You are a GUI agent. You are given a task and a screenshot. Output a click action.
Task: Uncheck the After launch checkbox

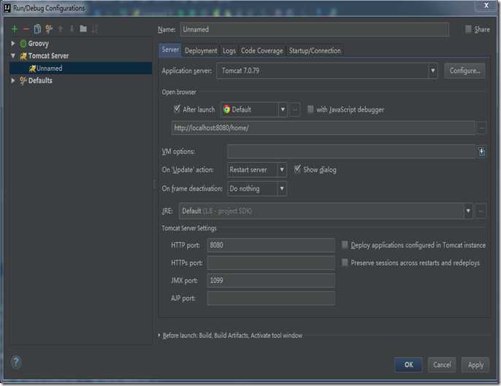tap(177, 109)
